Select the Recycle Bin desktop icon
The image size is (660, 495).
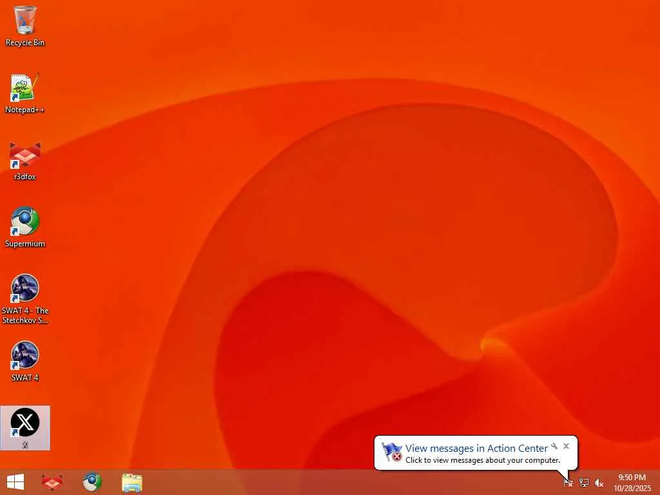(25, 26)
